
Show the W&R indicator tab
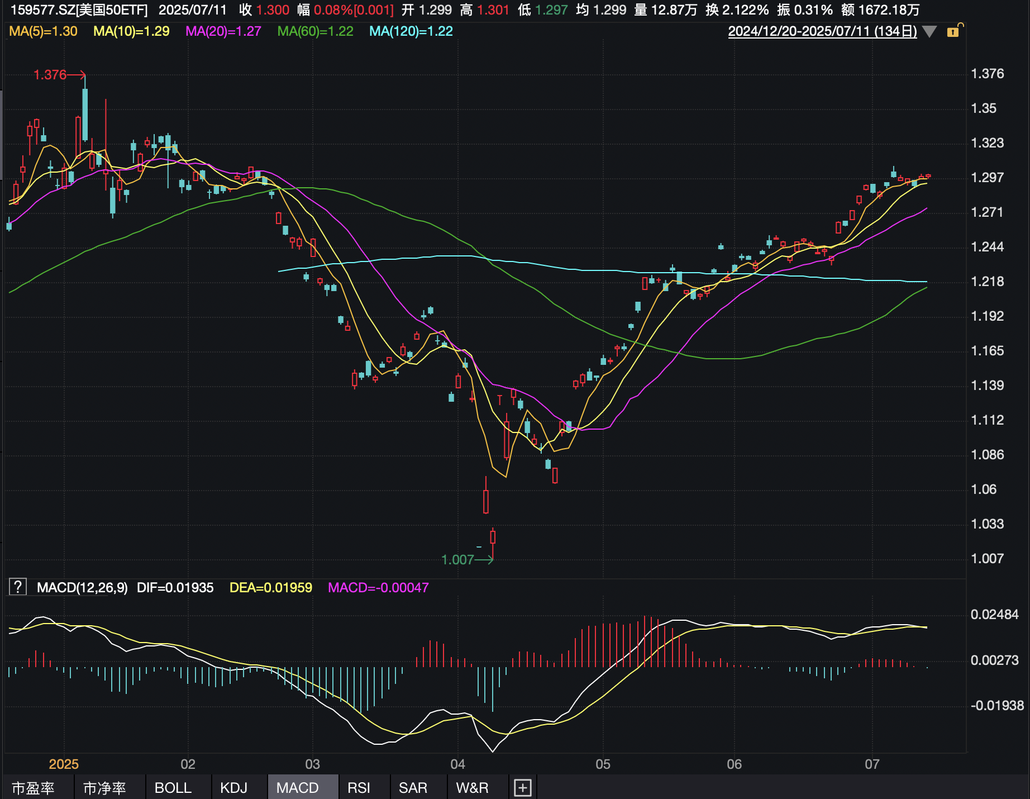click(472, 788)
